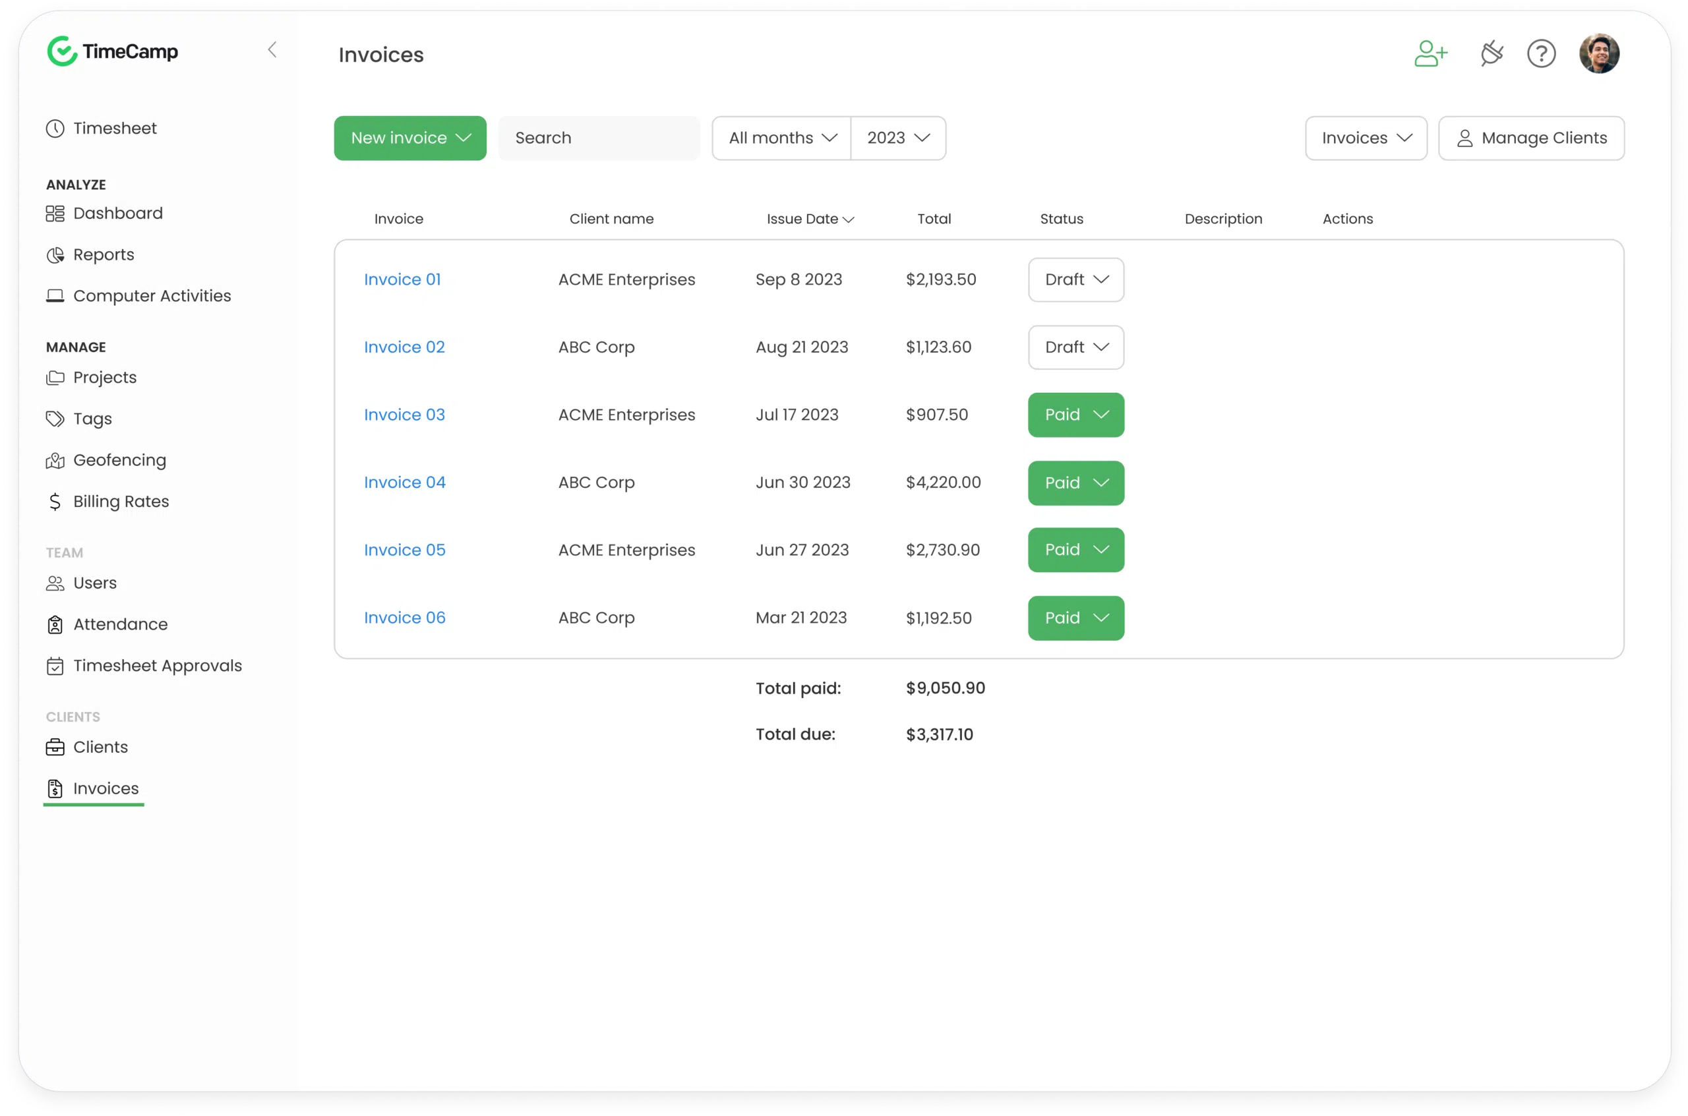Open Tags page in the sidebar
The height and width of the screenshot is (1116, 1688).
pyautogui.click(x=78, y=419)
